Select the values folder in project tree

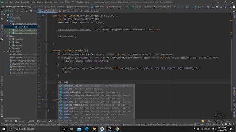(17, 48)
